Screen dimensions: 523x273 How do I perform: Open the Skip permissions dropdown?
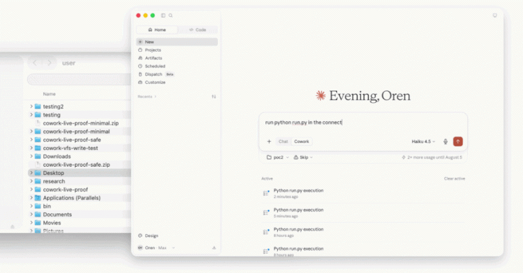303,157
